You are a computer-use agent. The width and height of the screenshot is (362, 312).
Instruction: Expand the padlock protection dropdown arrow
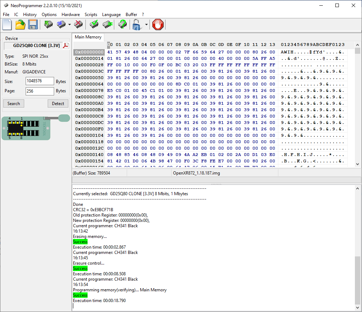pyautogui.click(x=146, y=25)
